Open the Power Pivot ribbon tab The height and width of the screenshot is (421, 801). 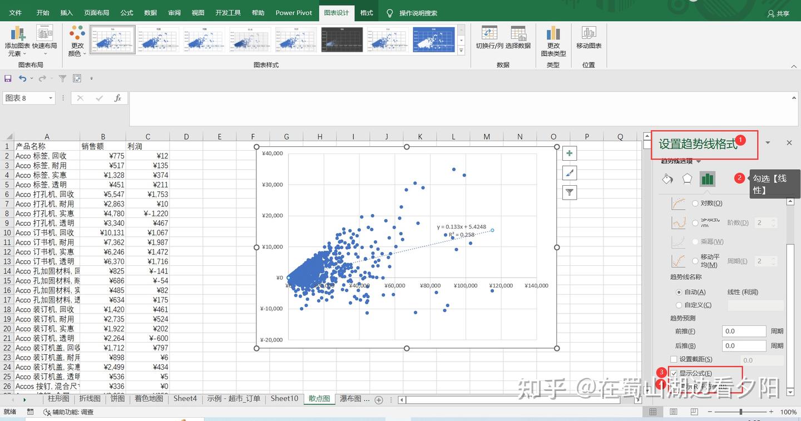pyautogui.click(x=294, y=13)
